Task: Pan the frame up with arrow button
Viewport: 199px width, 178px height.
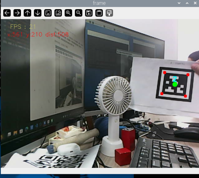Action: (27, 13)
